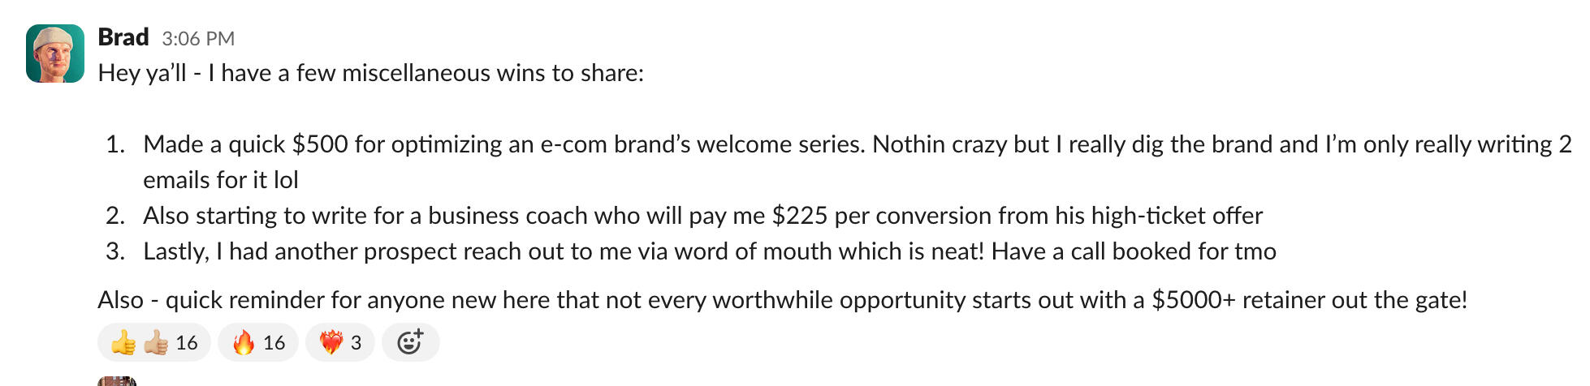Click the $5000+ retainer reminder paragraph
This screenshot has width=1590, height=386.
(x=782, y=300)
